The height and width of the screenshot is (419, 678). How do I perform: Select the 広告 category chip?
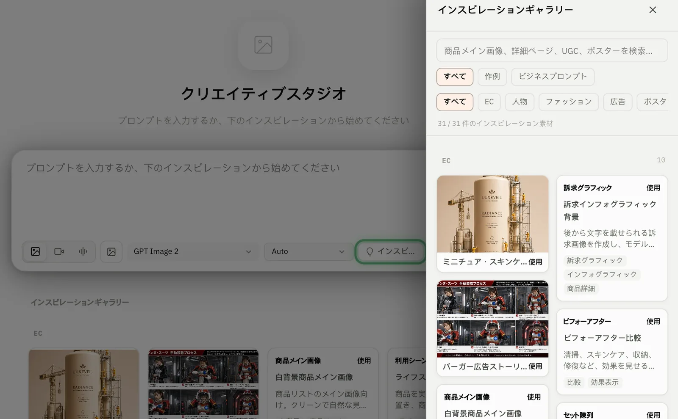coord(617,102)
